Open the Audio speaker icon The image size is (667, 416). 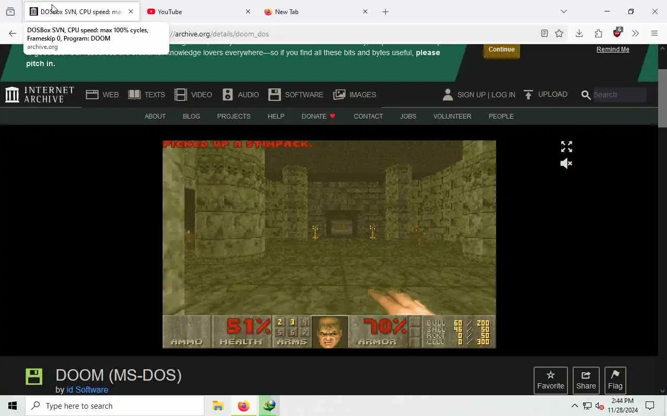(x=228, y=95)
